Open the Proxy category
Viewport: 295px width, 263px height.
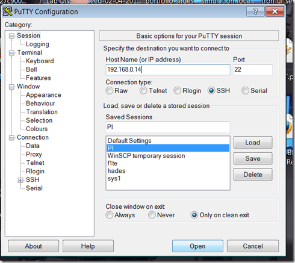click(34, 154)
